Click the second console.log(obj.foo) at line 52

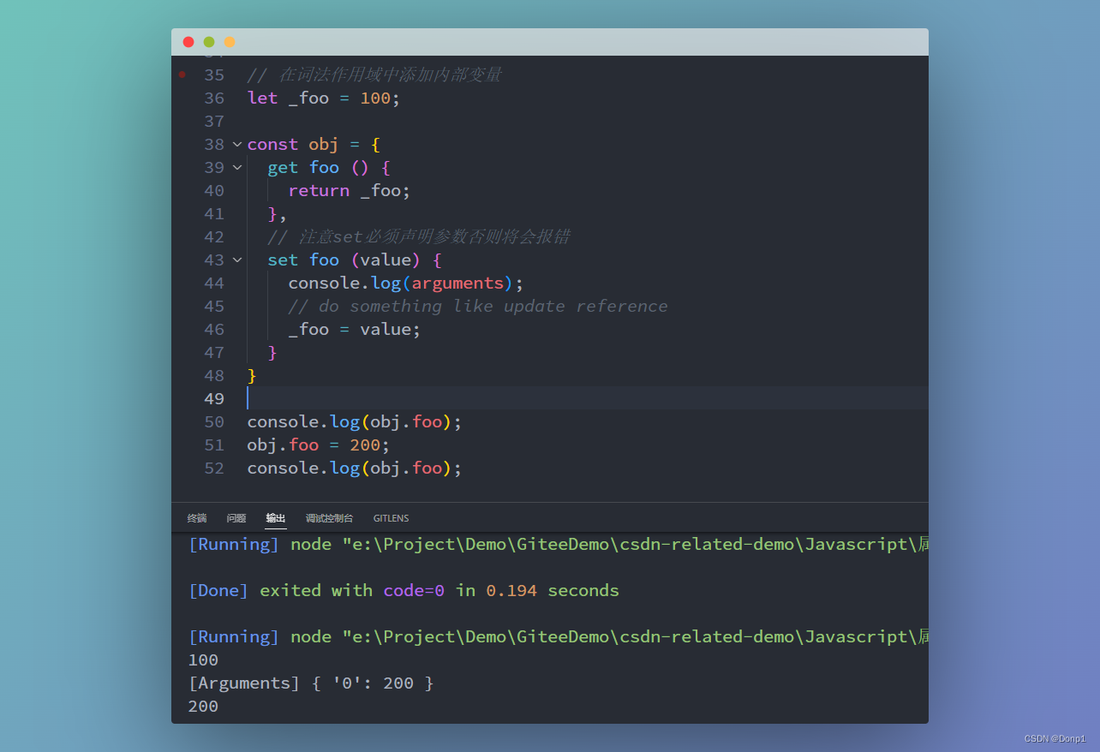[355, 468]
